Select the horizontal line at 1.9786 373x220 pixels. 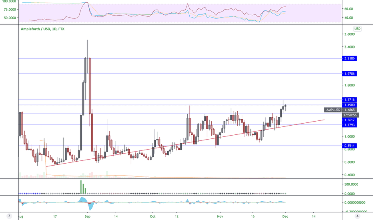pos(180,74)
